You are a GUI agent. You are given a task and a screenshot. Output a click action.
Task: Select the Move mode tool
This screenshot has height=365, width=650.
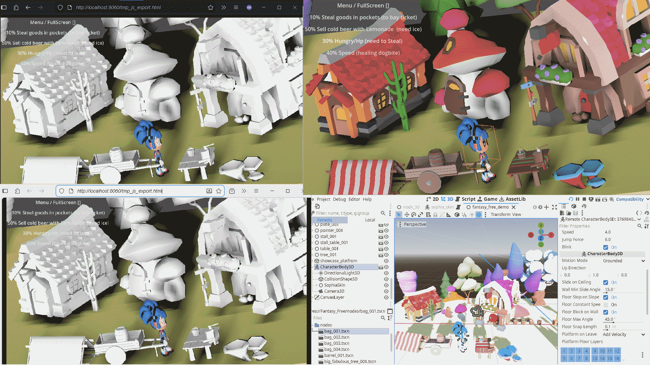pos(407,215)
